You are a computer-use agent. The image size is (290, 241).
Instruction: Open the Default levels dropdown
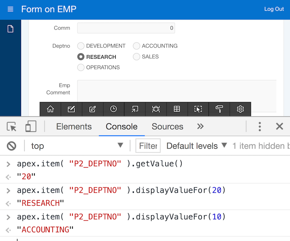(196, 146)
